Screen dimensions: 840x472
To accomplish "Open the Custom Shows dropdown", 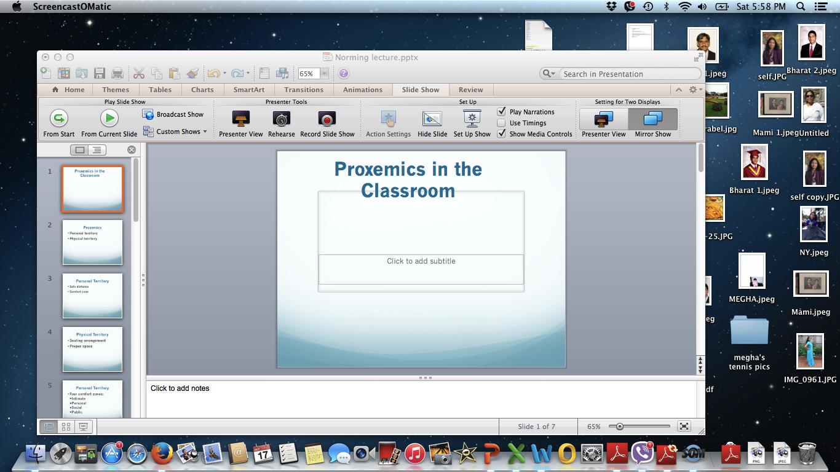I will [x=205, y=132].
